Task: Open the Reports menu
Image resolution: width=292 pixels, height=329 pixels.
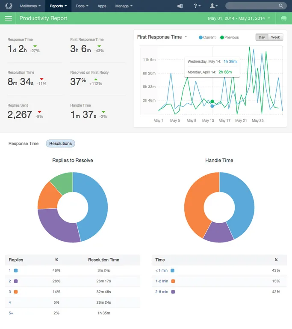Action: point(58,6)
